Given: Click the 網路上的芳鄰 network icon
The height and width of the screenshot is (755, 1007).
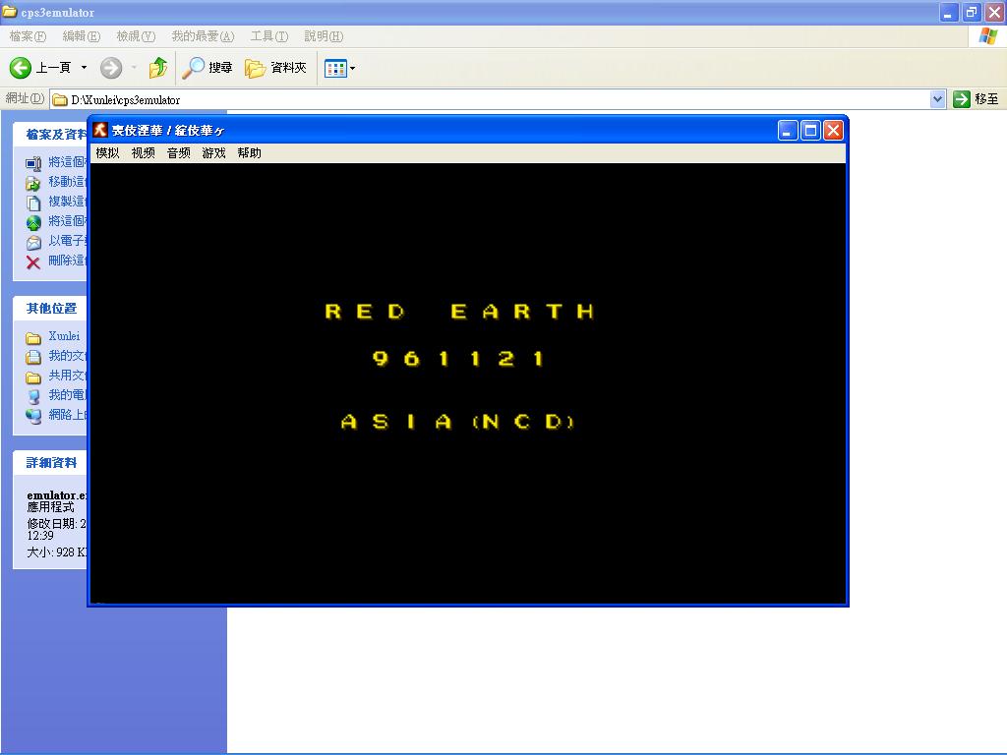Looking at the screenshot, I should pos(33,415).
